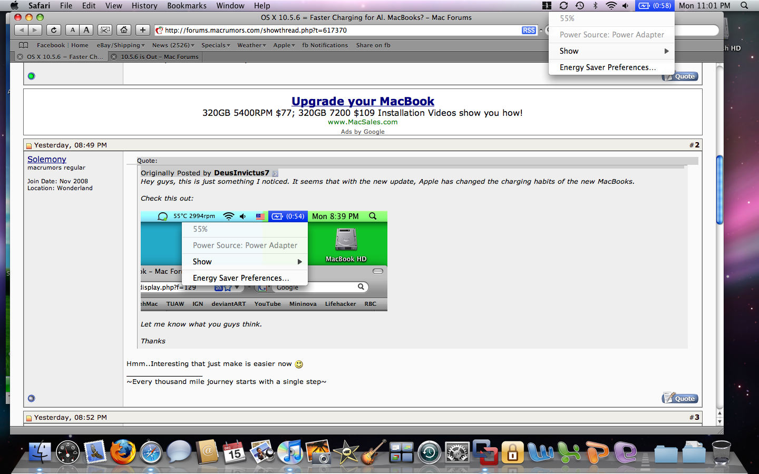Launch iTunes from the Dock

coord(290,452)
